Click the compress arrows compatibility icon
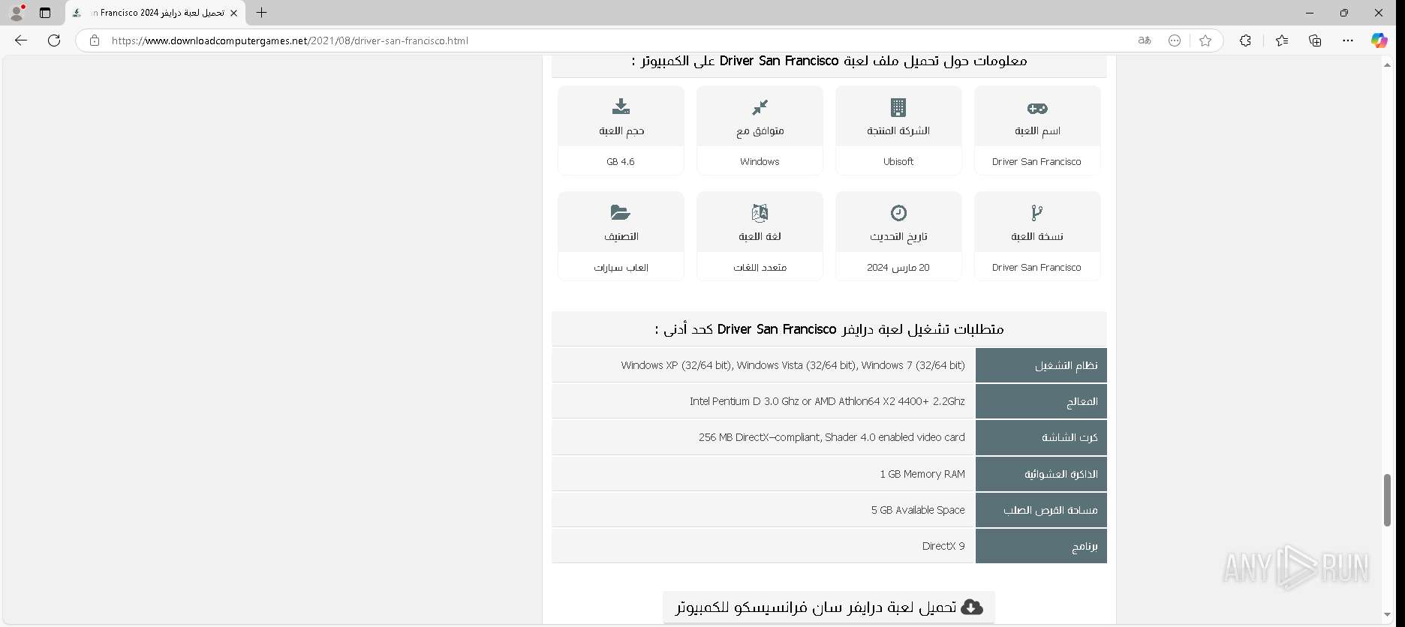This screenshot has width=1405, height=627. point(760,107)
